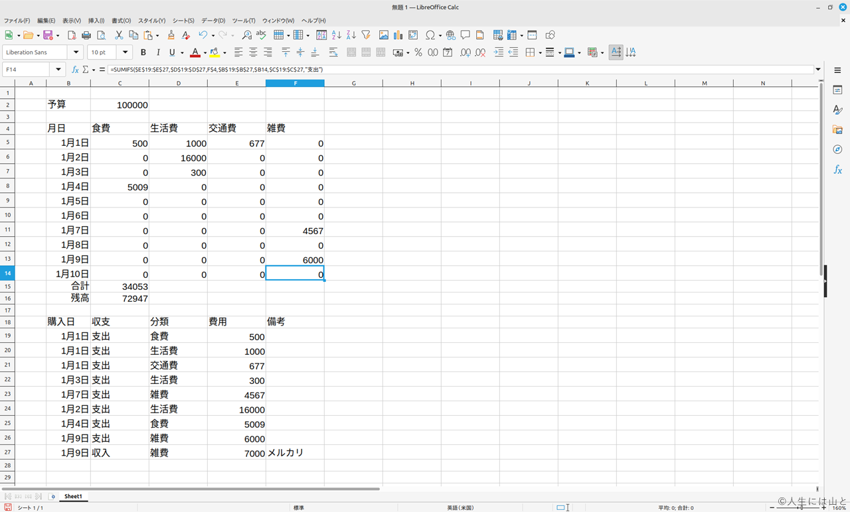Toggle Align Left
This screenshot has height=512, width=850.
coord(238,52)
